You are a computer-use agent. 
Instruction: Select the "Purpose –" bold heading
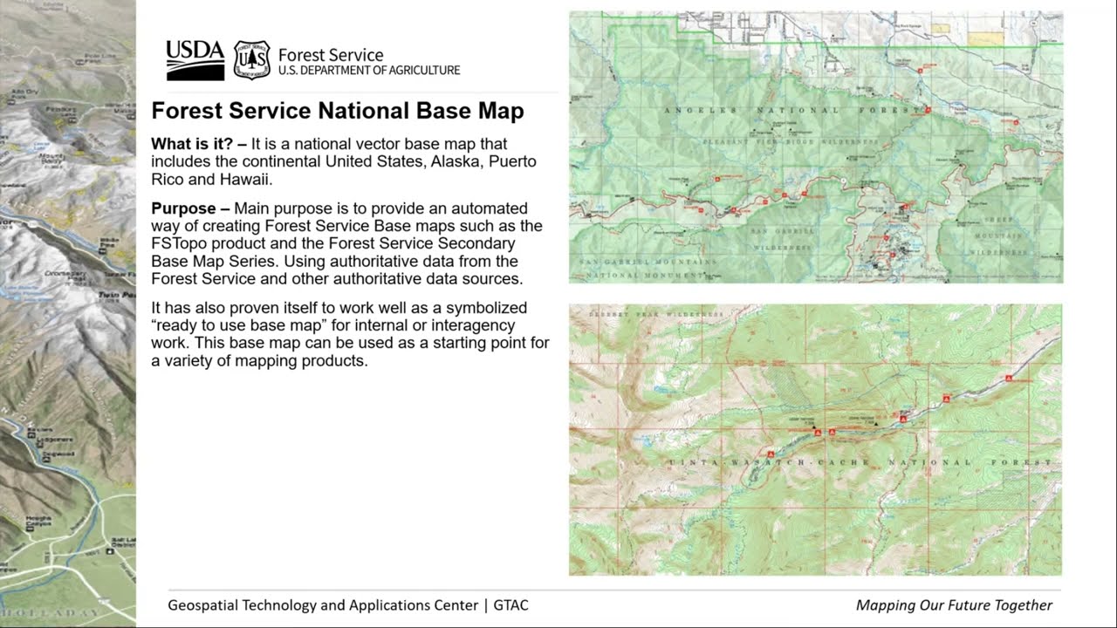[190, 208]
